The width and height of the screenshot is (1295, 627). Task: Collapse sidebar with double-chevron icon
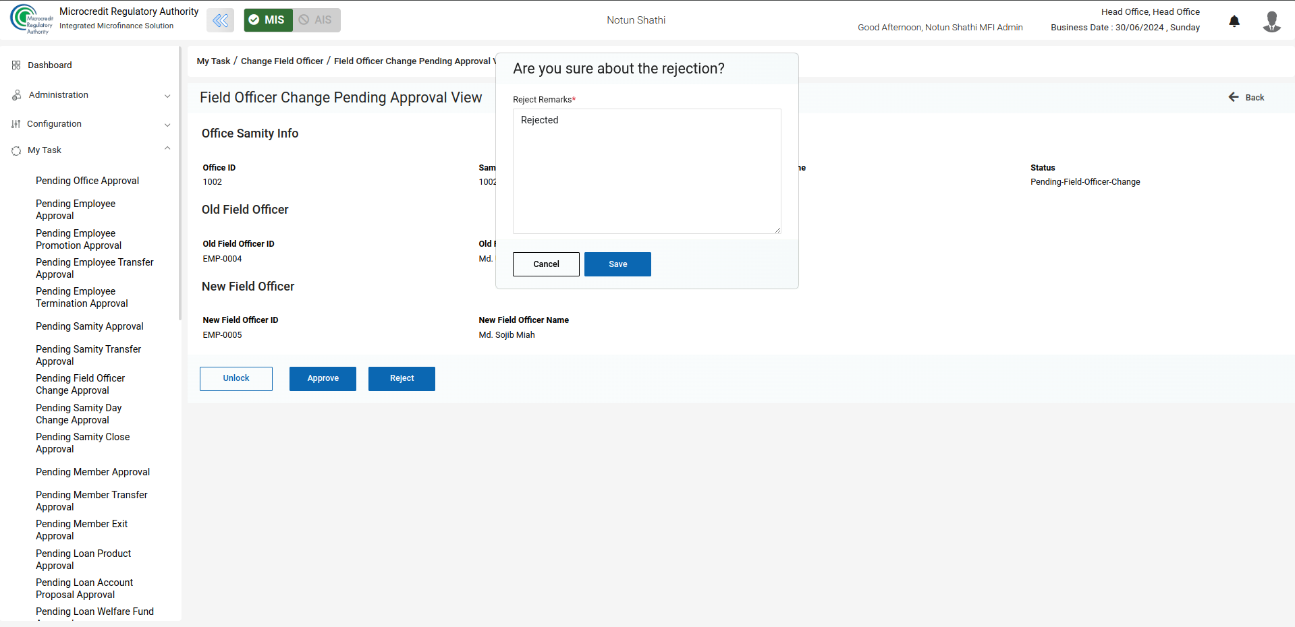click(220, 20)
